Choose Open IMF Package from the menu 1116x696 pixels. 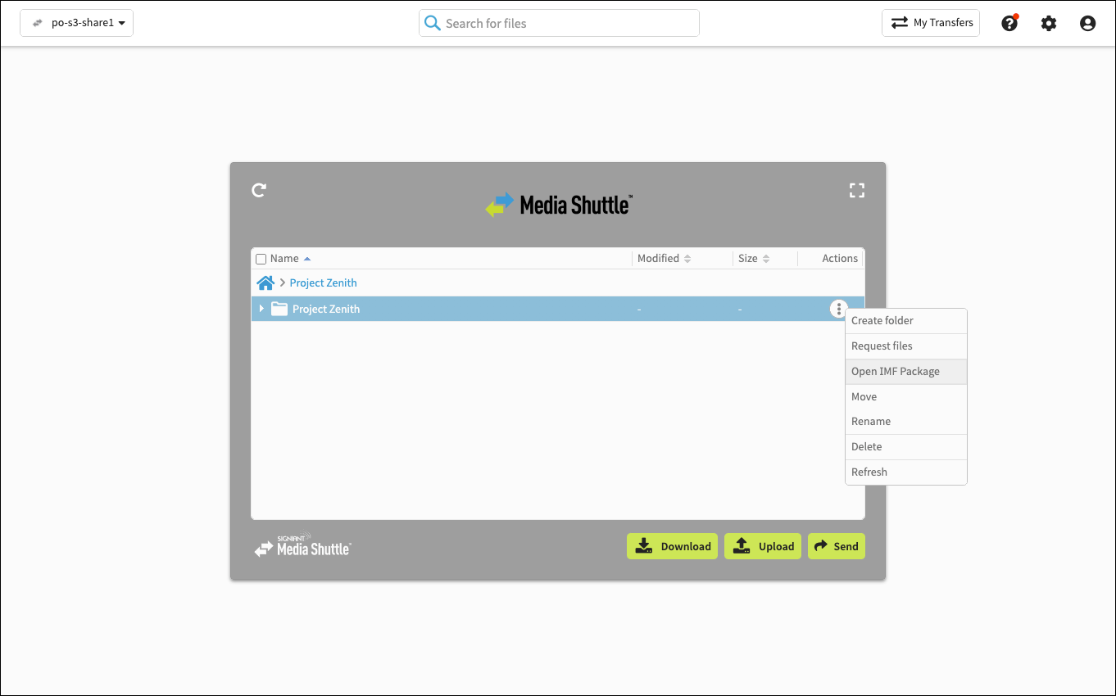tap(906, 372)
